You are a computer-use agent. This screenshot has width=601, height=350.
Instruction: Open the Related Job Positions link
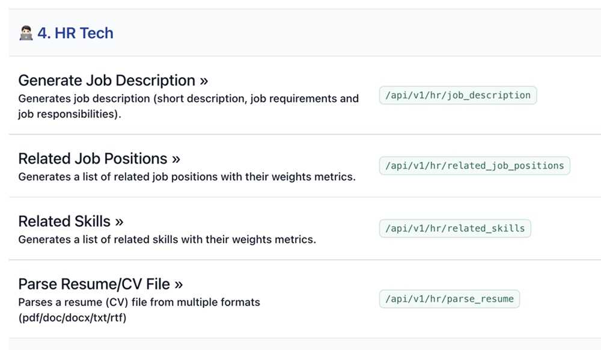coord(93,159)
